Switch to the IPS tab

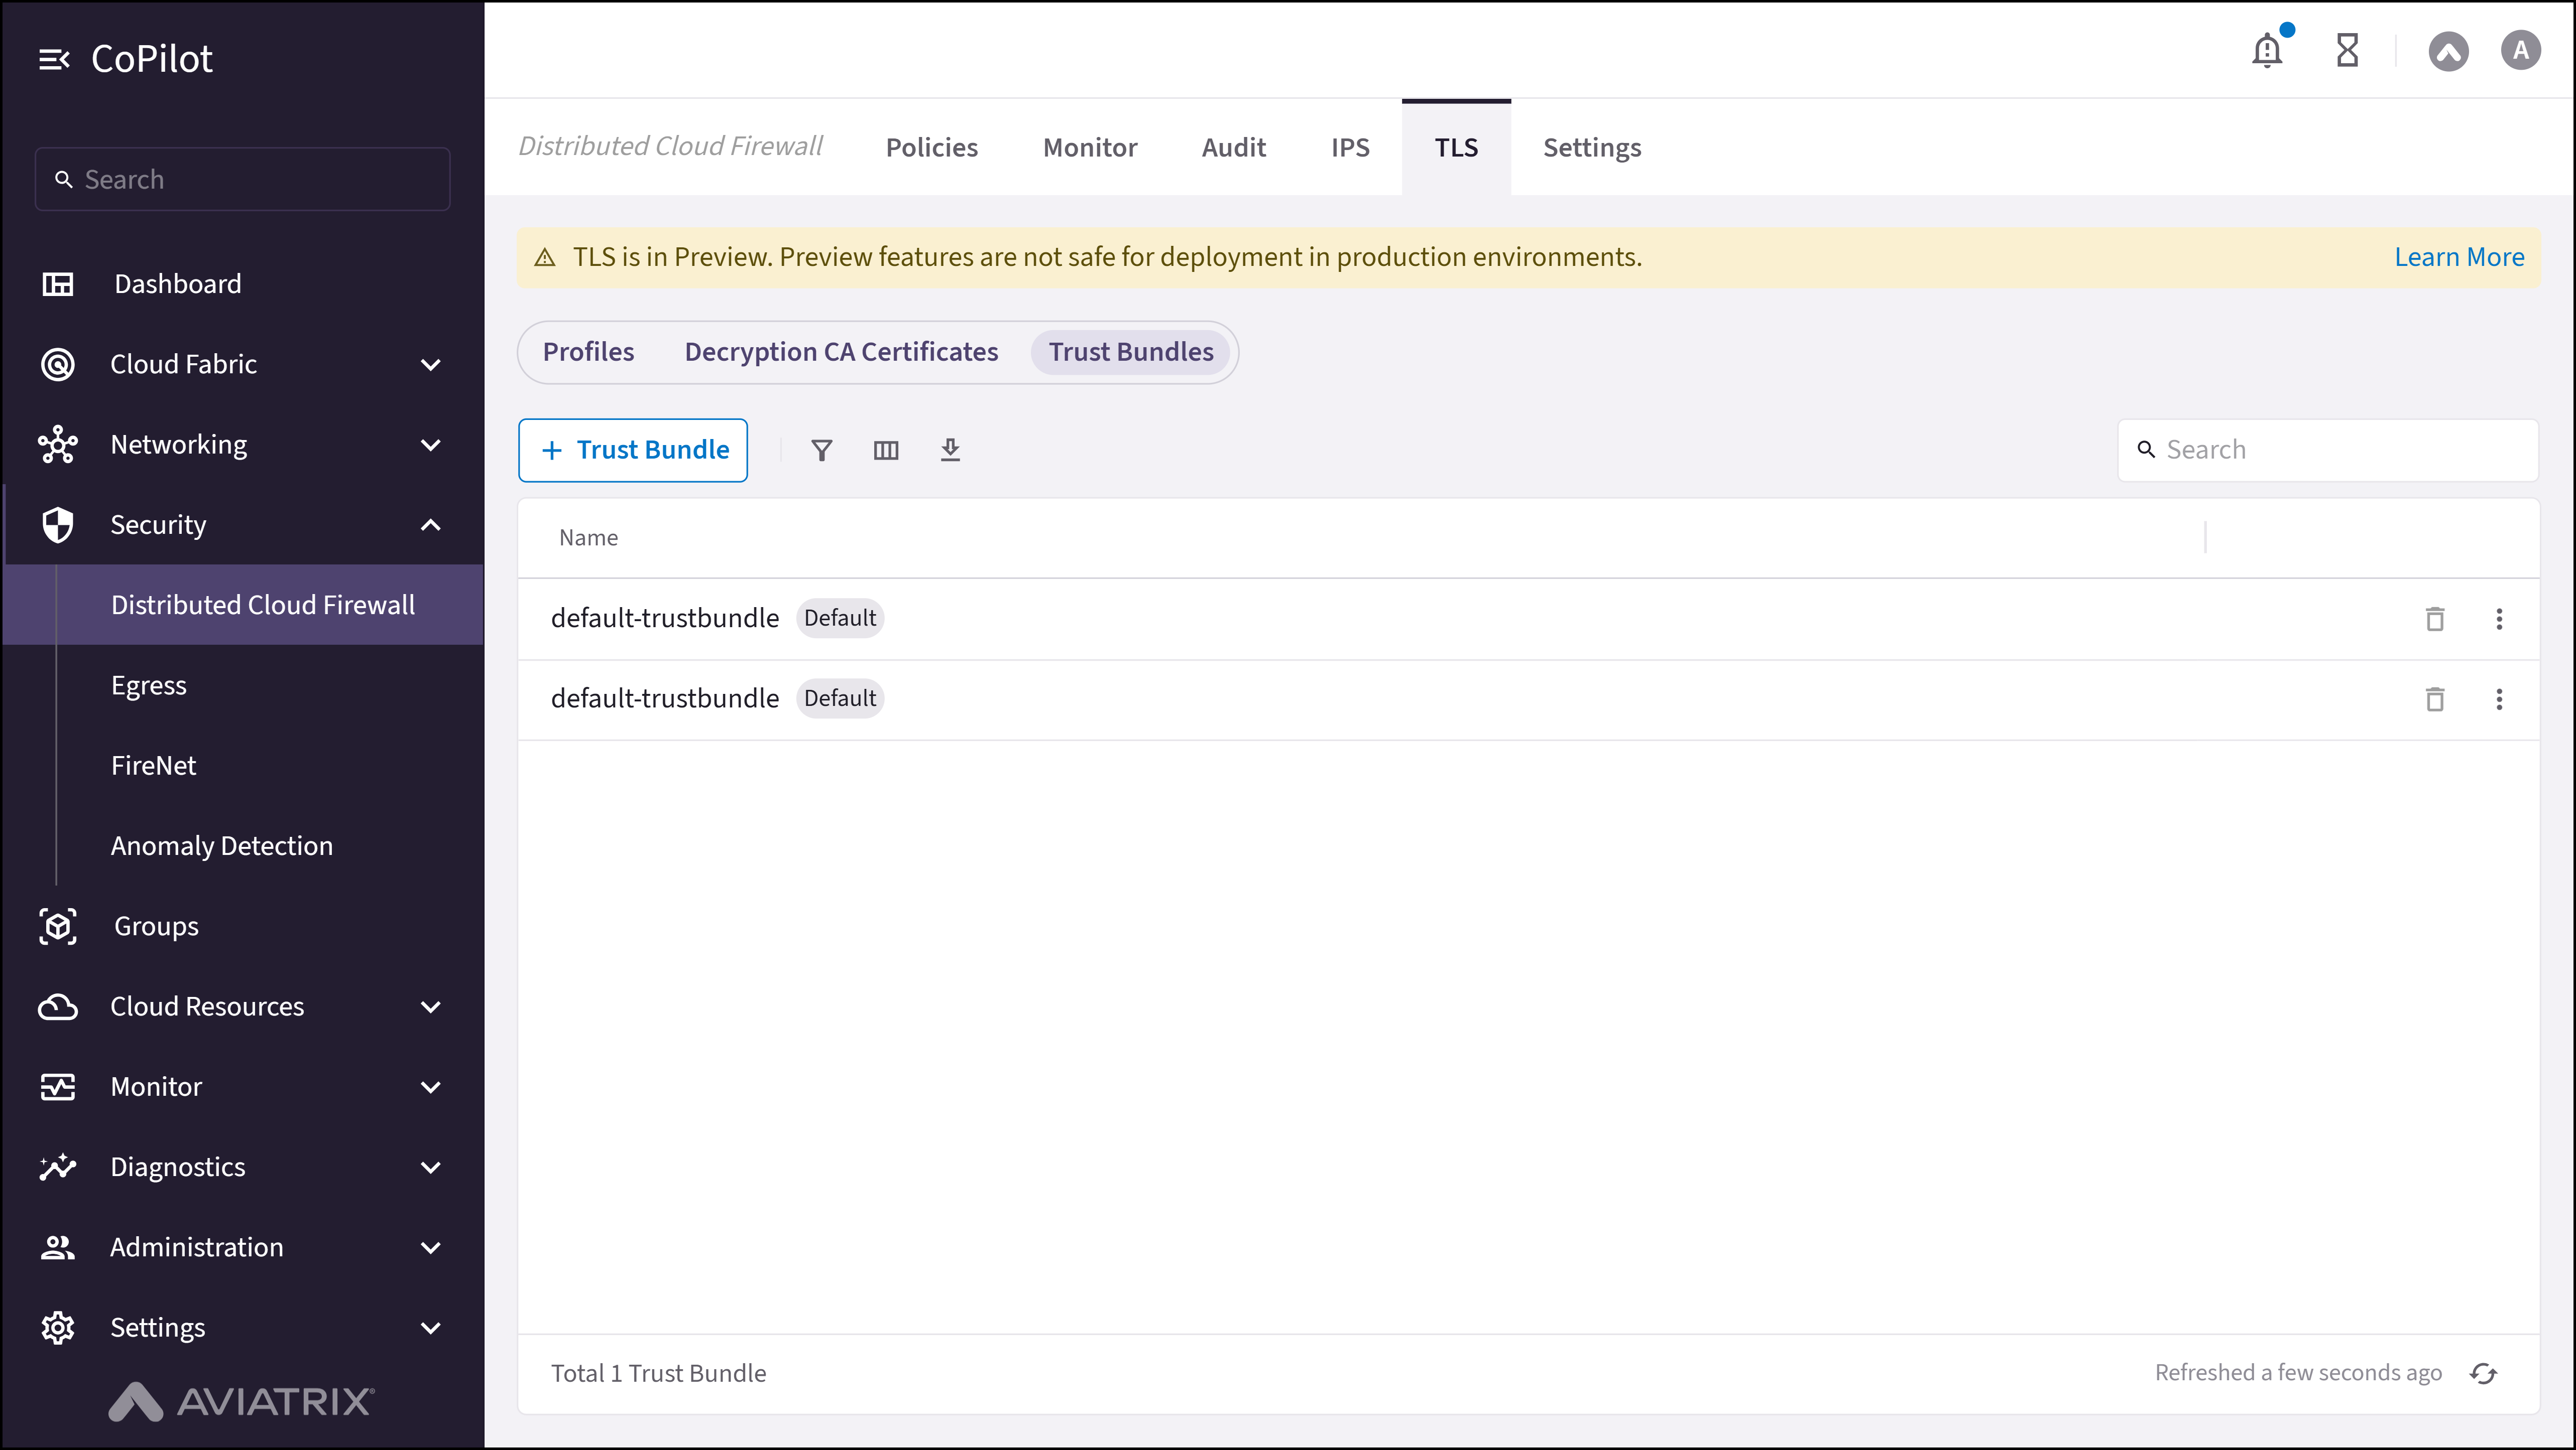[x=1350, y=148]
